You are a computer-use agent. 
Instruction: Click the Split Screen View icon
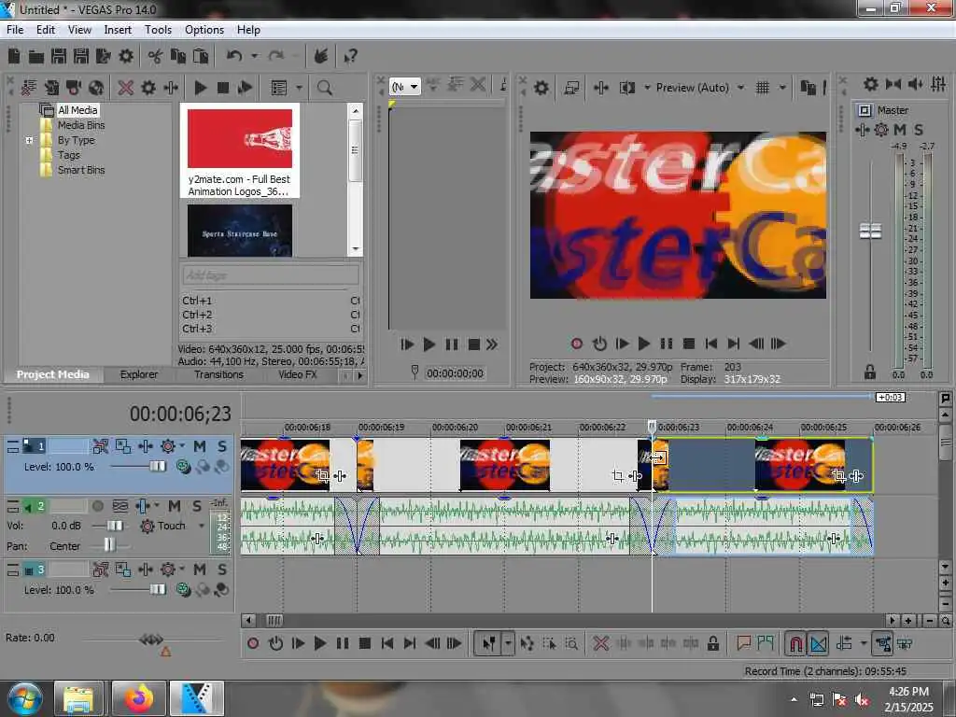tap(626, 88)
